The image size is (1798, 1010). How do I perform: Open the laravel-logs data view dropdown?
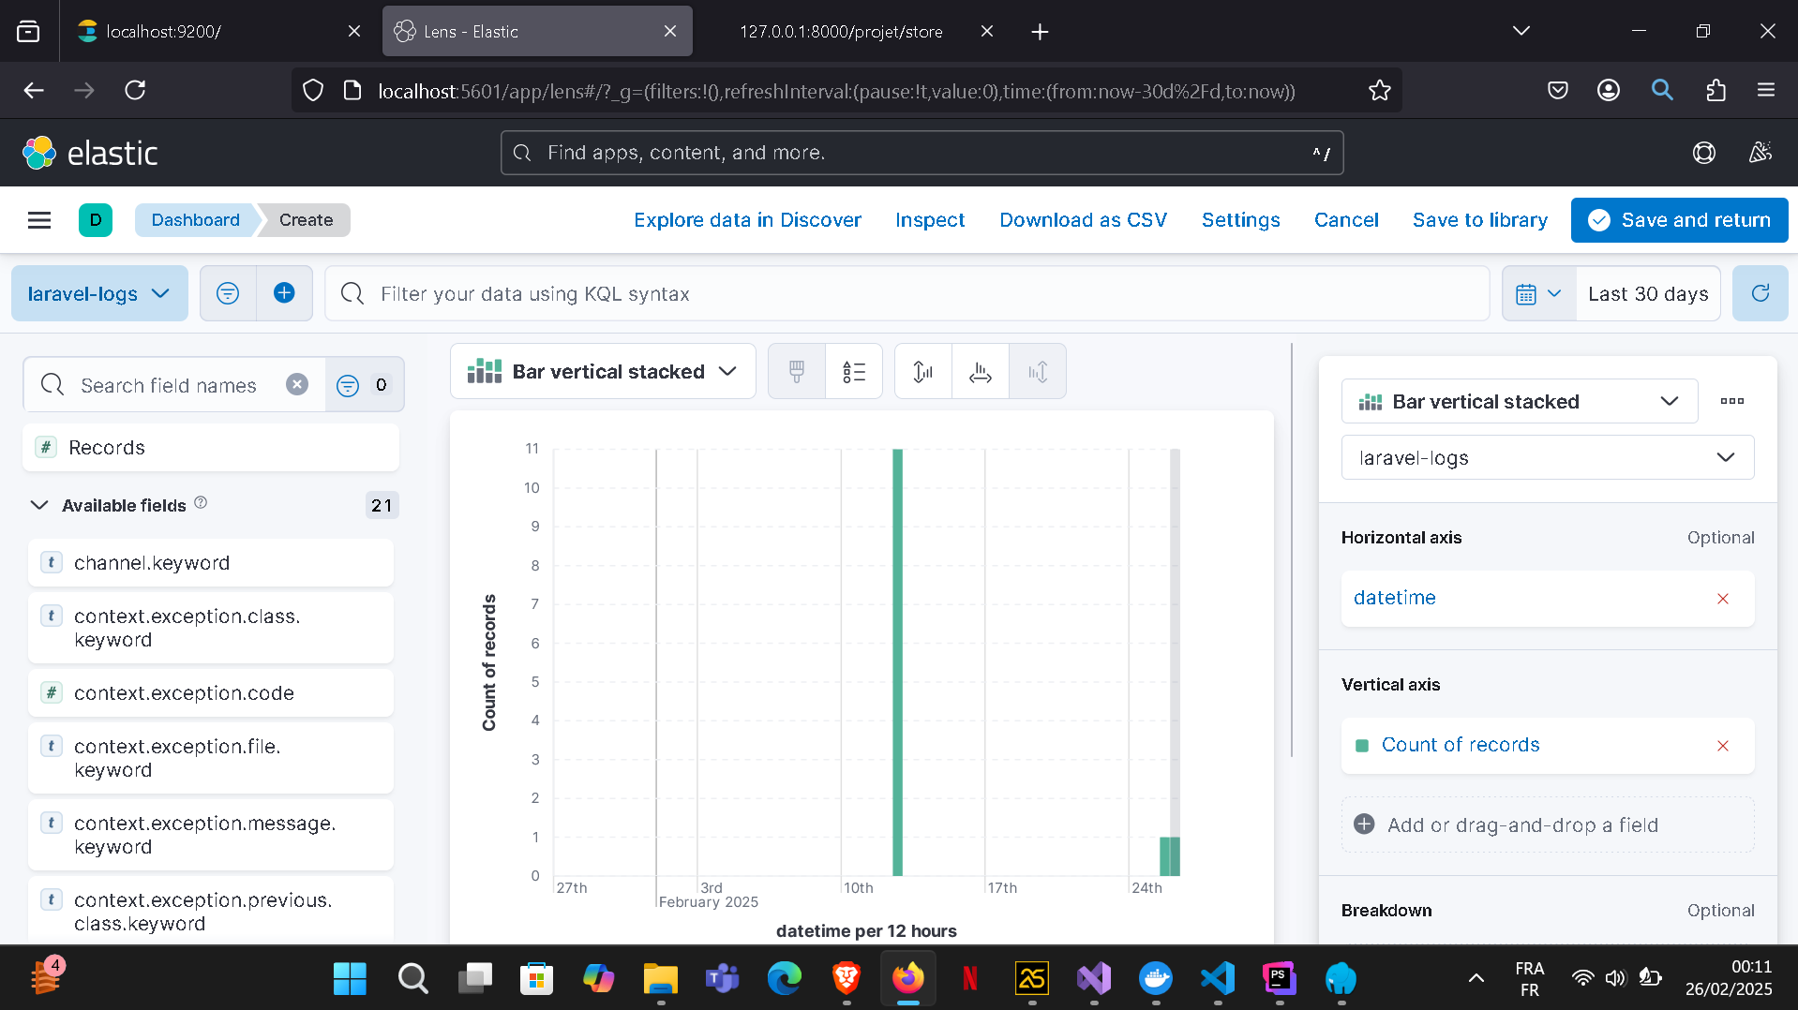click(99, 293)
